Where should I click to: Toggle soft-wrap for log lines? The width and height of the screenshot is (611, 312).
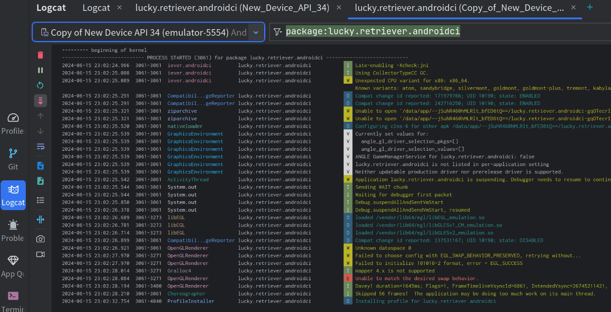[40, 146]
